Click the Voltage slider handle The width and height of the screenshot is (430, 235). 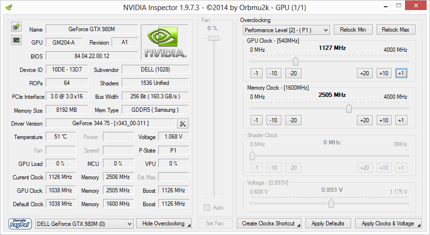click(331, 203)
